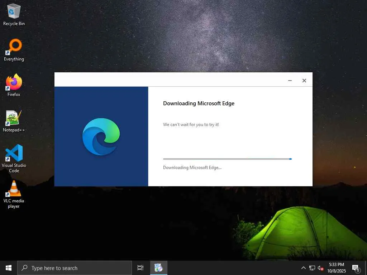
Task: Click the 'We can't wait for you to try it!' text
Action: click(x=191, y=125)
